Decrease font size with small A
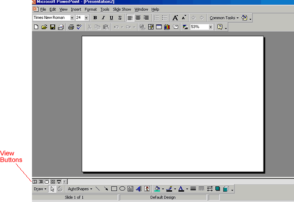Viewport: 294px width, 202px height. point(184,18)
